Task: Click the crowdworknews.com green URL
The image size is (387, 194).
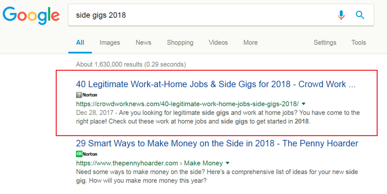Action: coord(187,103)
